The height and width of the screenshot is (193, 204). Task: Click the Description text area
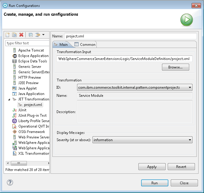[x=135, y=112]
